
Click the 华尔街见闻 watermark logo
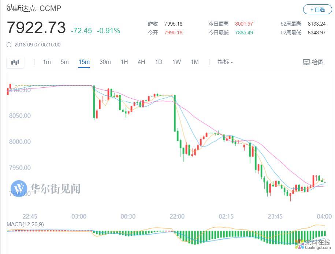pyautogui.click(x=19, y=189)
